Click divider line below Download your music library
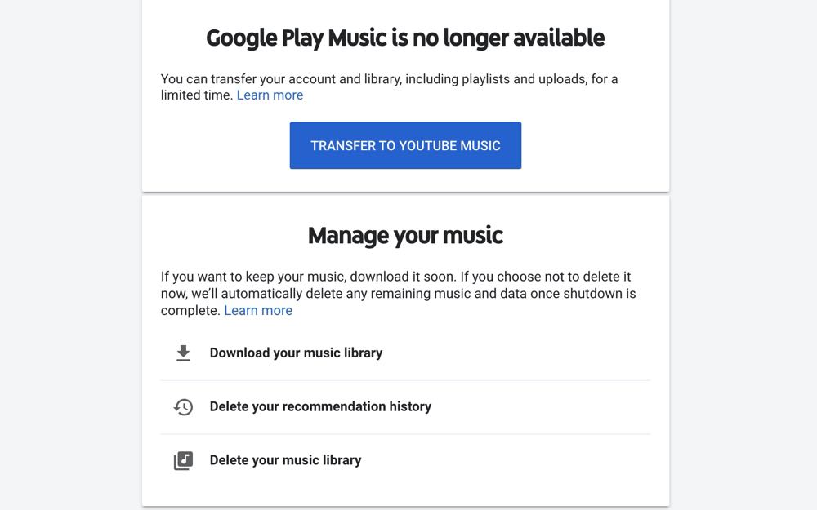817x510 pixels. pos(405,380)
